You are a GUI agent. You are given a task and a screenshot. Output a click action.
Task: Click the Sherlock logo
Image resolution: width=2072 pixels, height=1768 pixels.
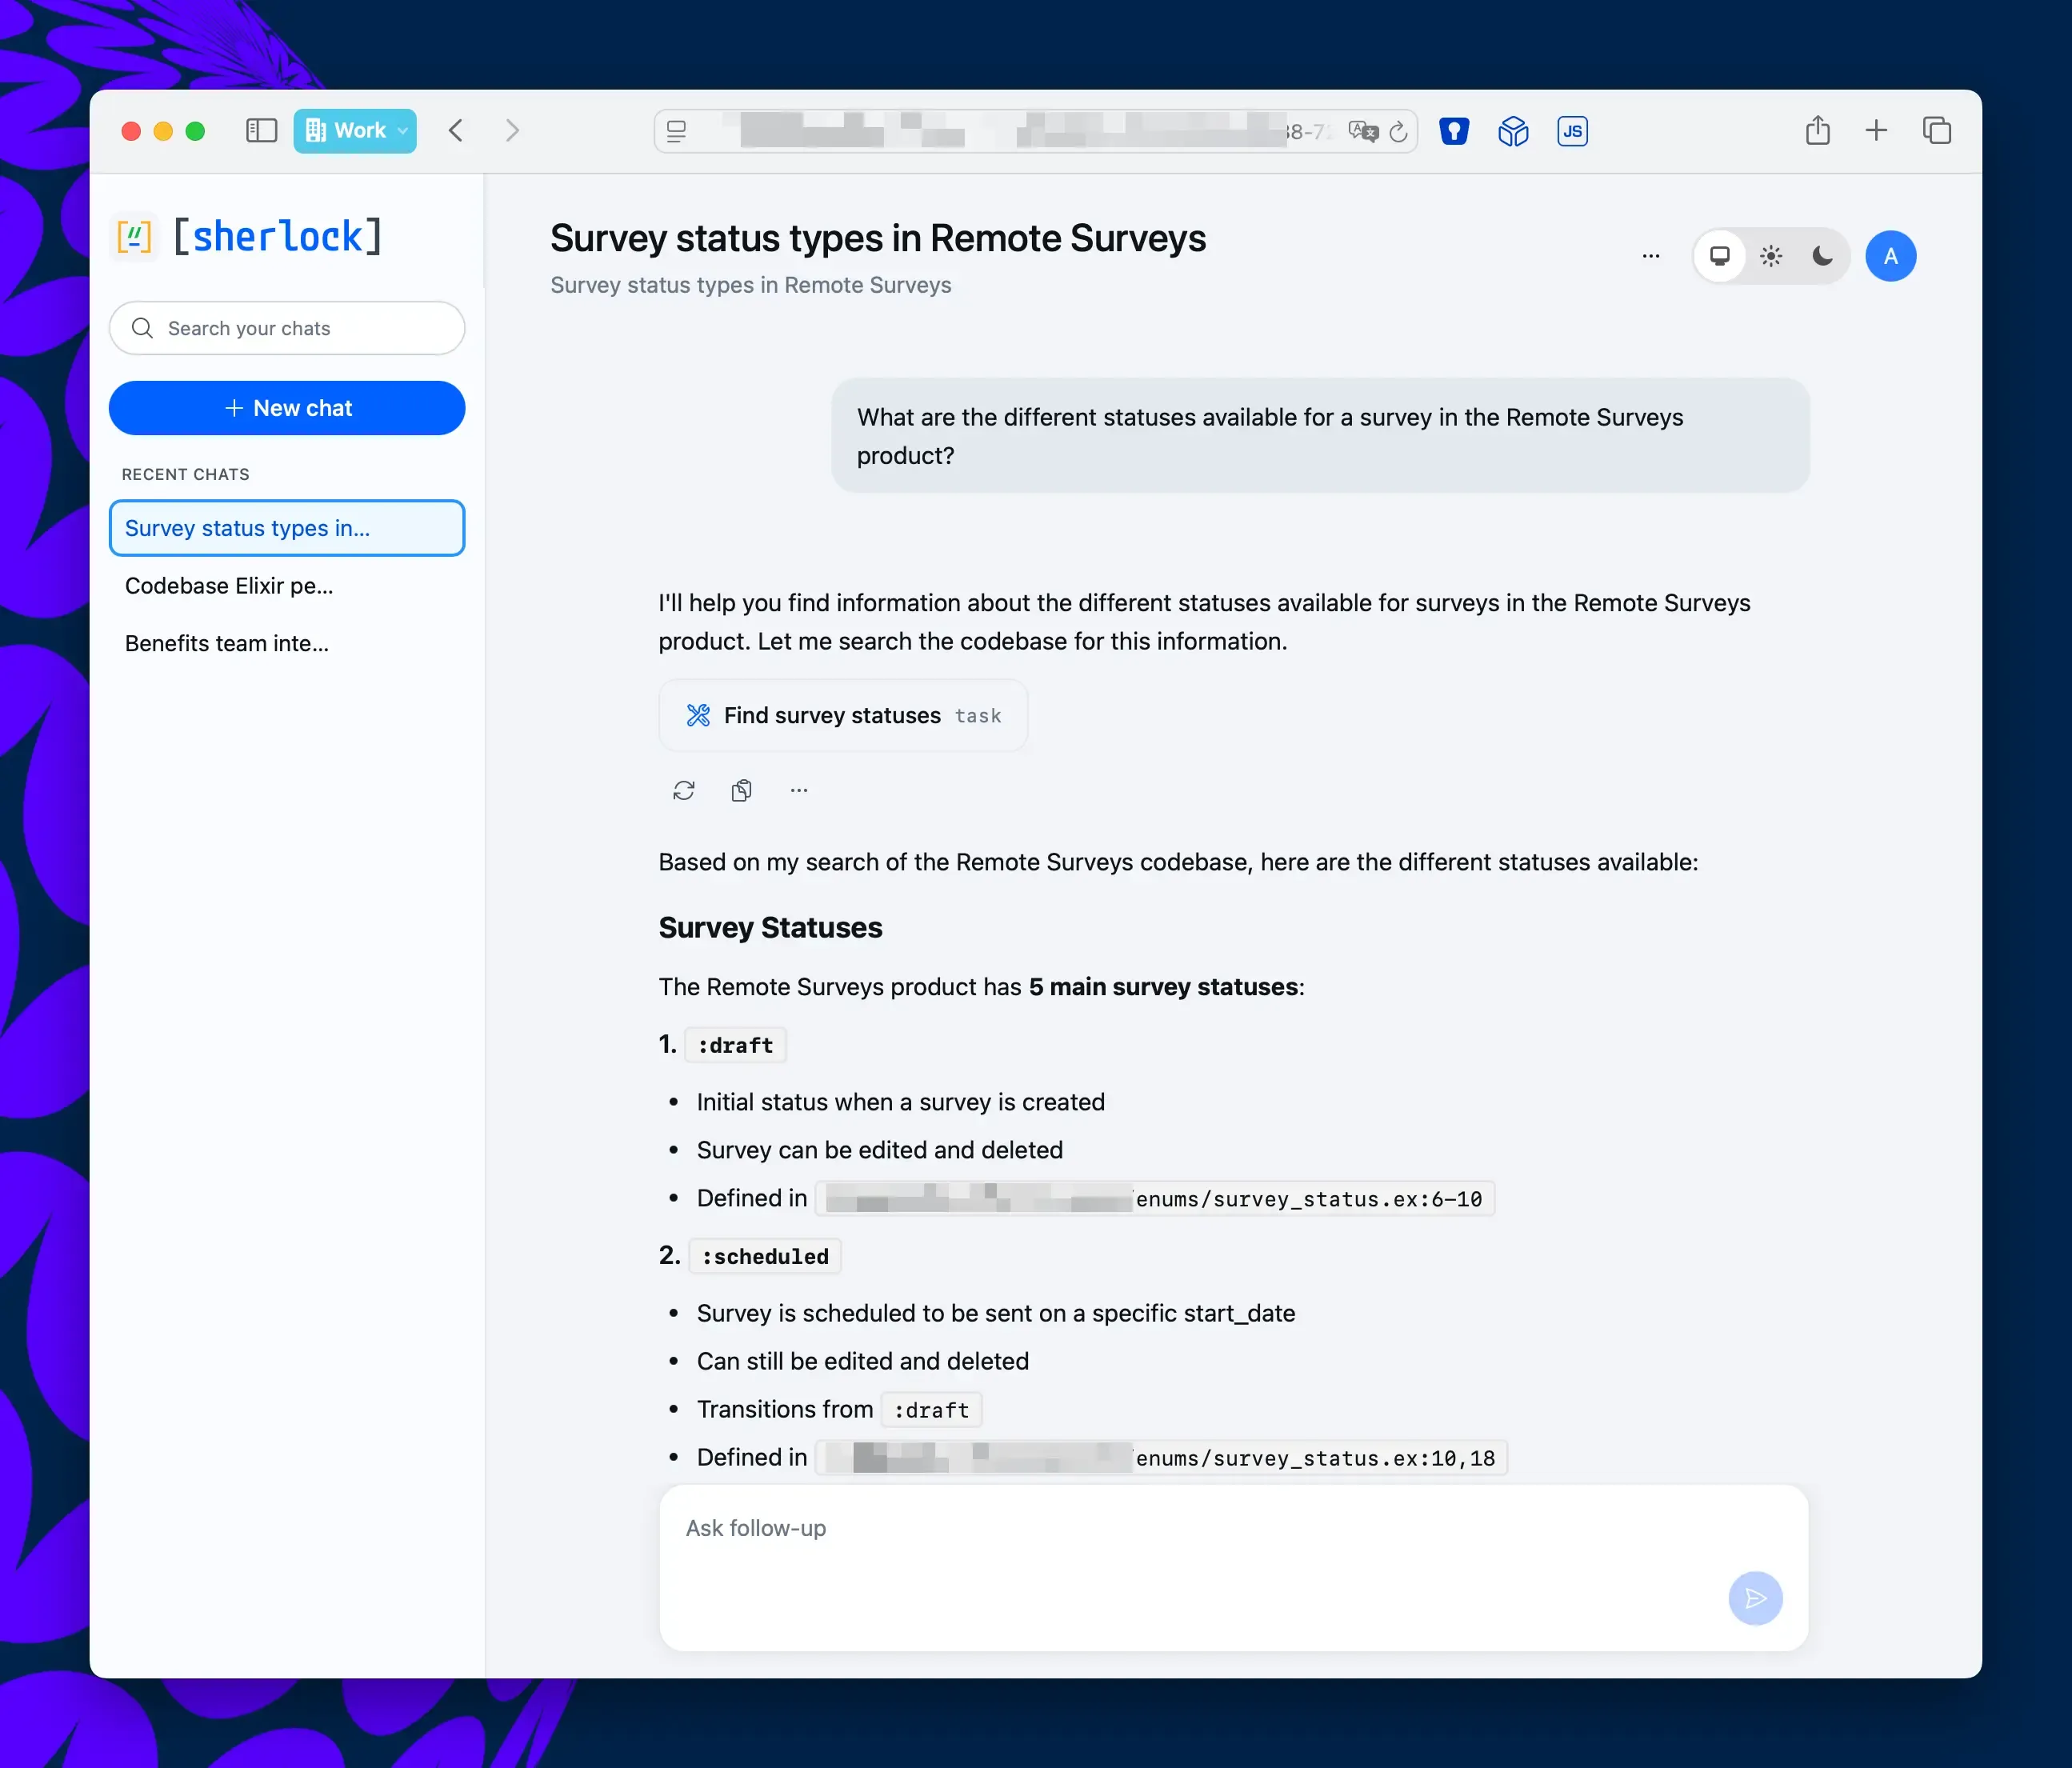click(x=250, y=236)
